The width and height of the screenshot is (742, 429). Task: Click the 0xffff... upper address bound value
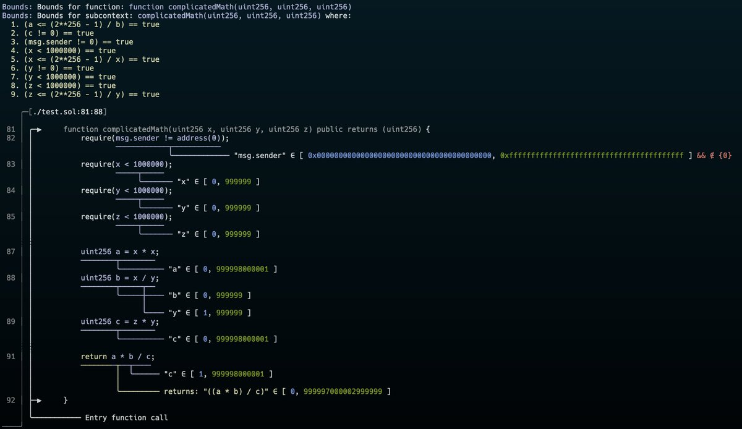click(x=592, y=156)
